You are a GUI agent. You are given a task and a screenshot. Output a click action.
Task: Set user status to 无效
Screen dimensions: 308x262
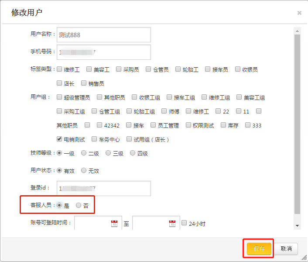pos(84,171)
